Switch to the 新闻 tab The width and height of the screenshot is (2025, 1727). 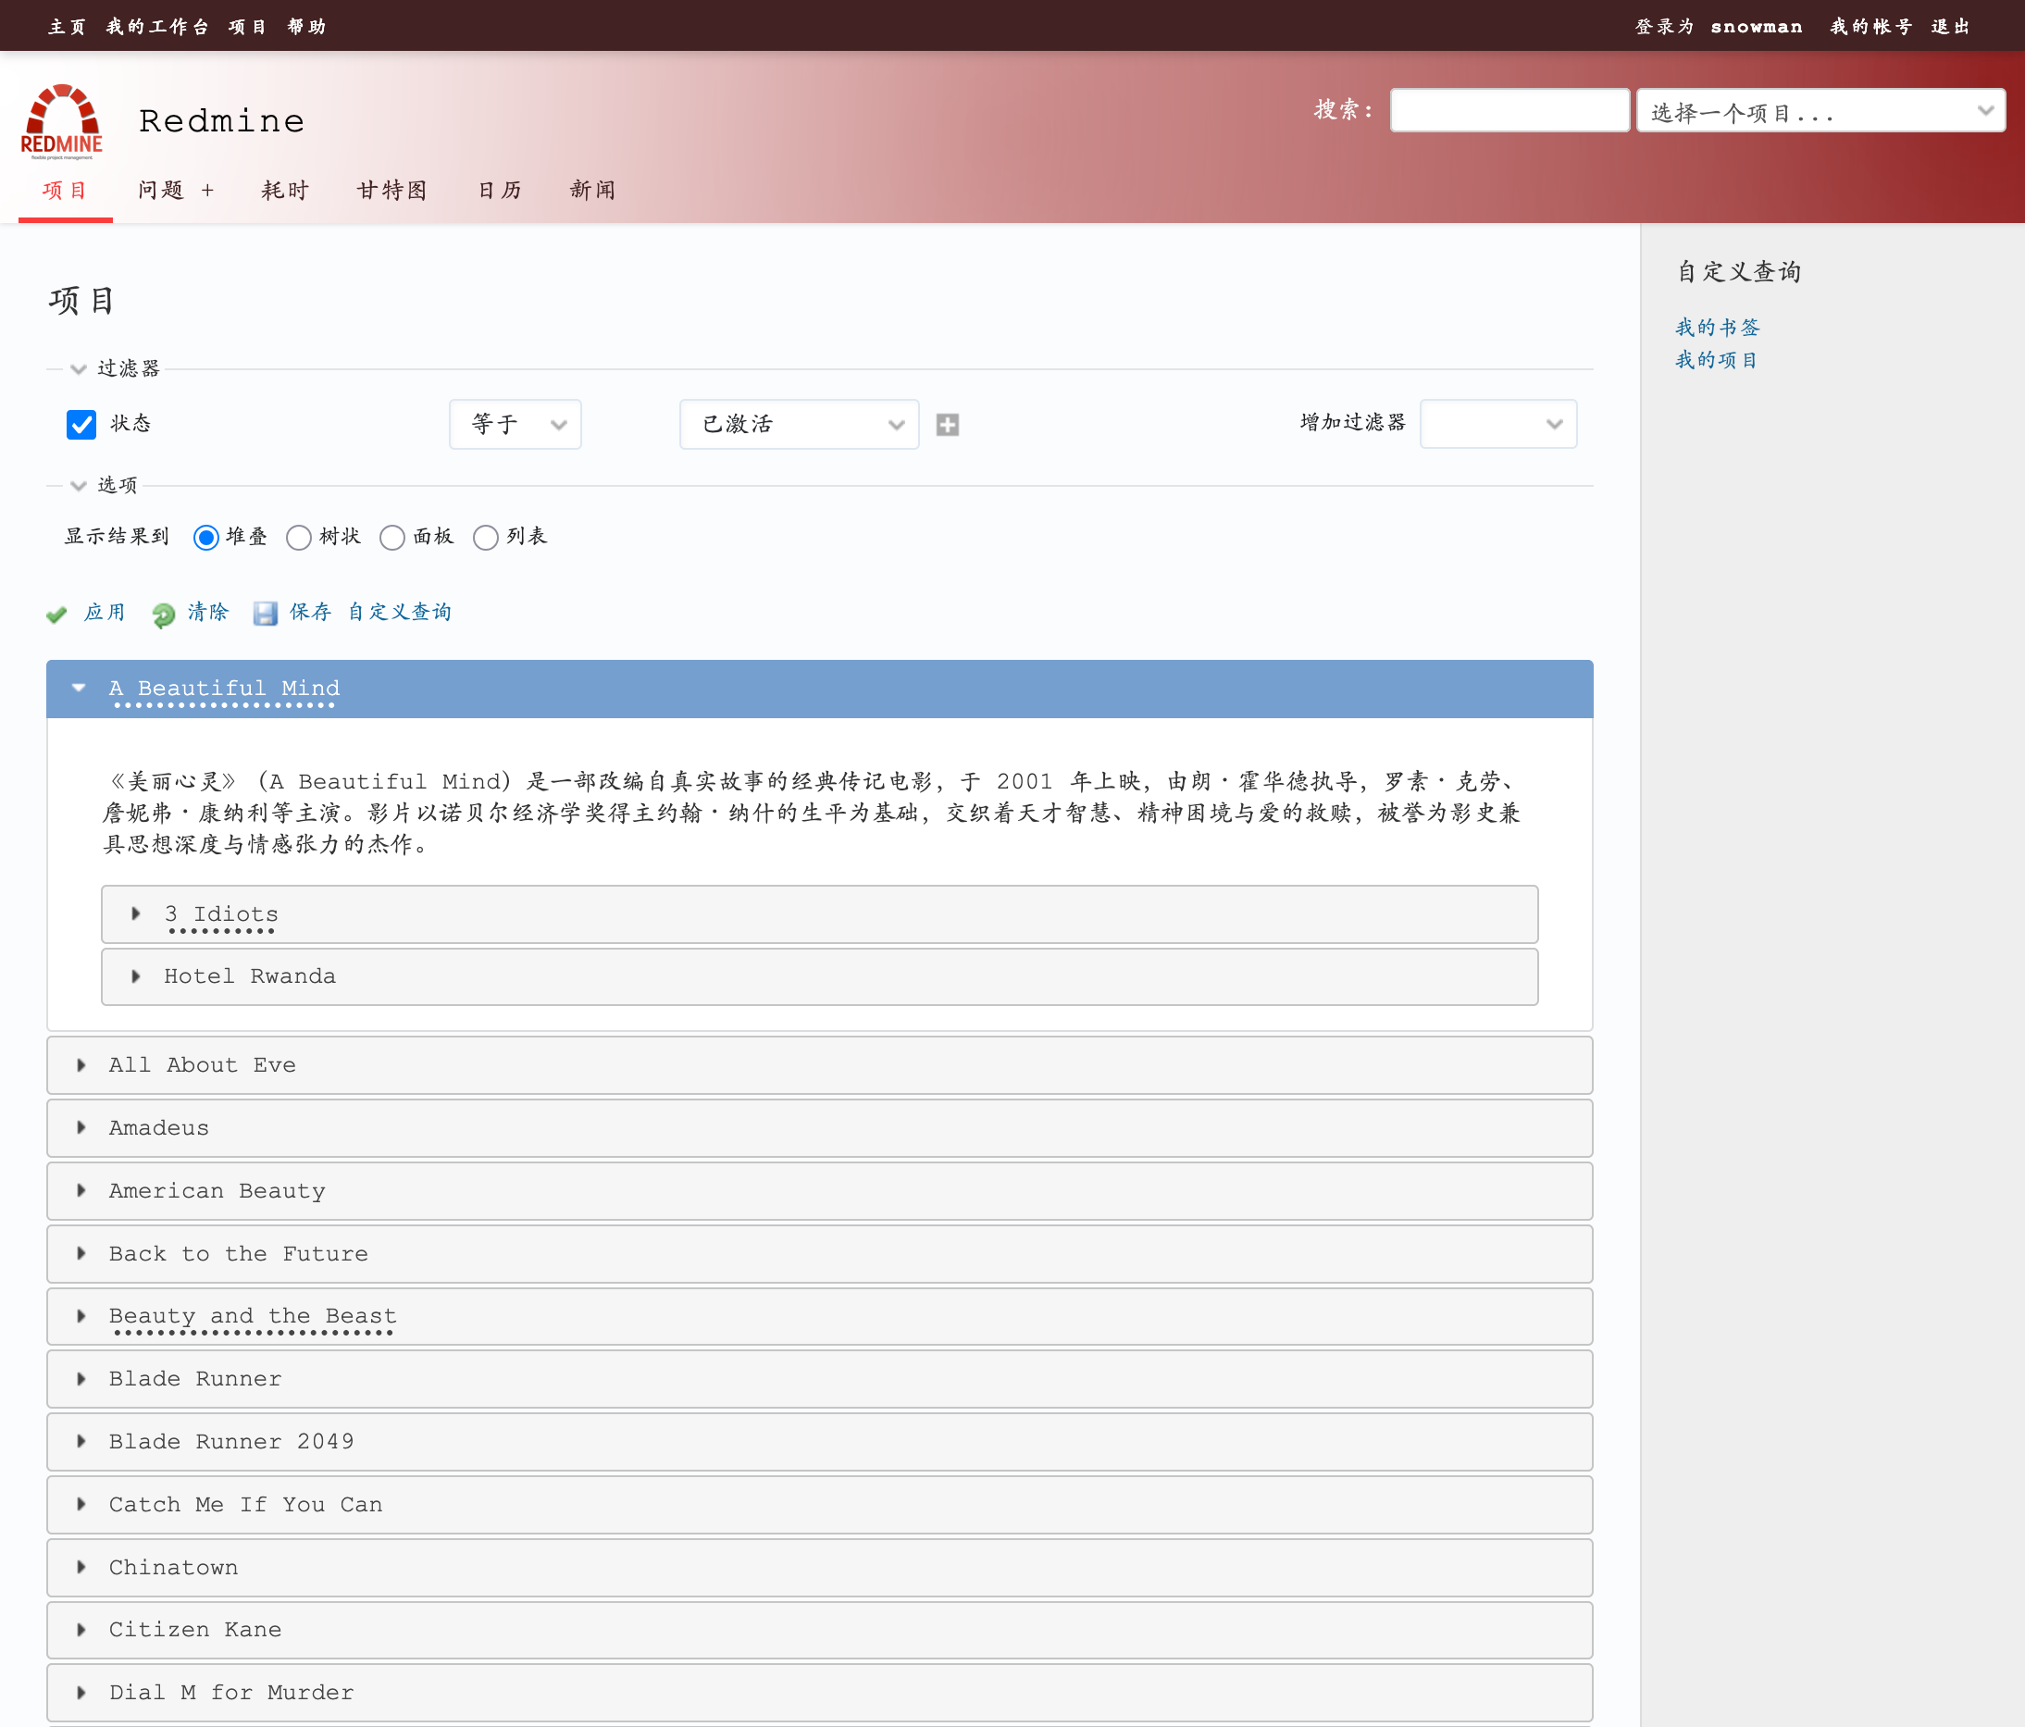coord(593,191)
